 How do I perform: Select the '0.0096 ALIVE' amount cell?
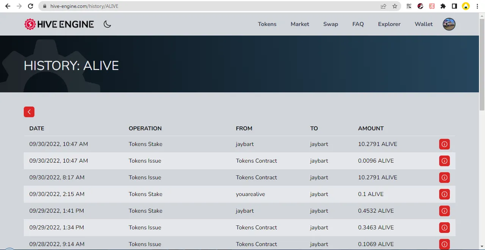tap(376, 161)
